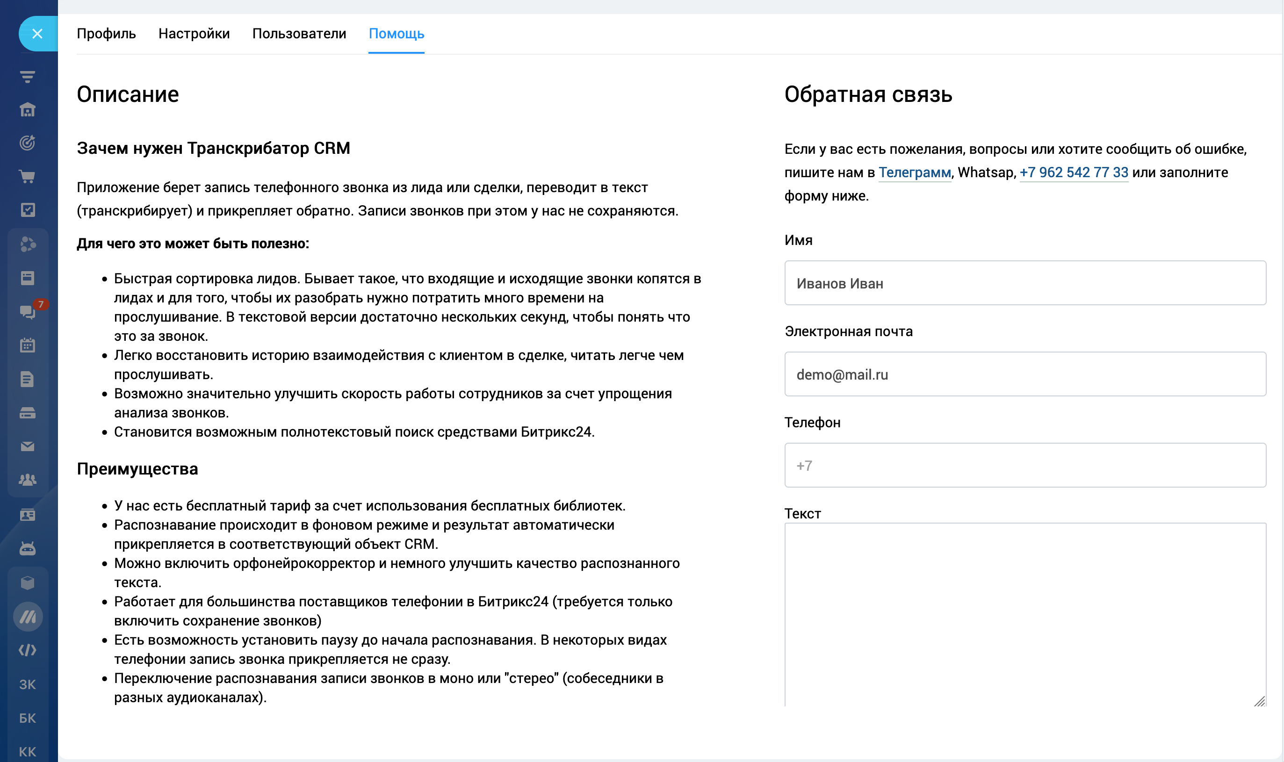Open the Настройки tab

(x=194, y=34)
